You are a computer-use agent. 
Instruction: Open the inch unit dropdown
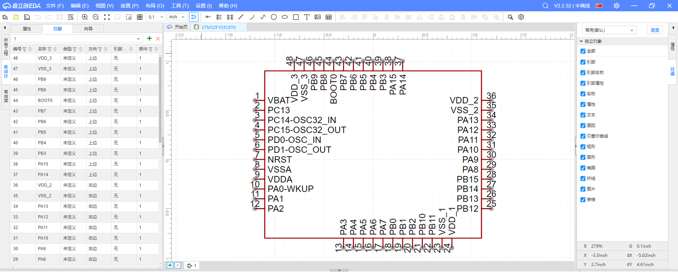[177, 17]
